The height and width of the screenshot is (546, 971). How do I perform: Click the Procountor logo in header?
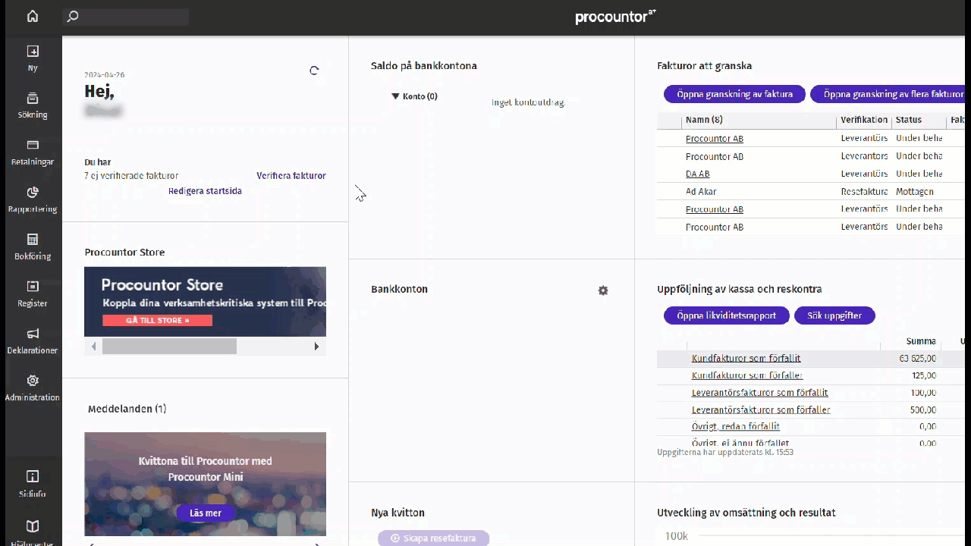(x=615, y=17)
